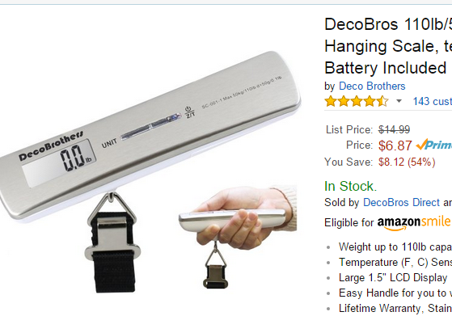
Task: Click the DecoBros product title heading
Action: (388, 46)
